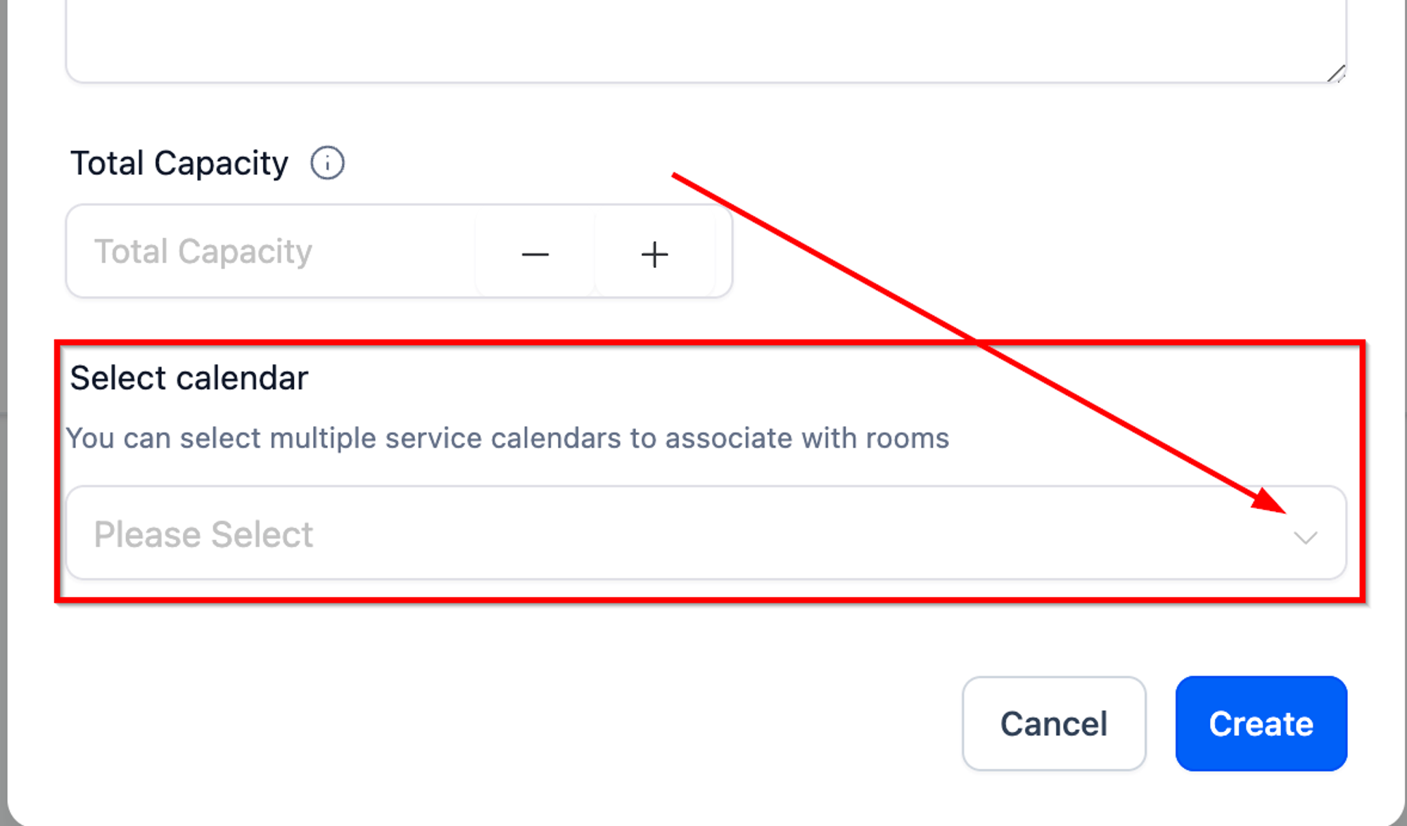This screenshot has width=1407, height=826.
Task: Increase Total Capacity with the plus button
Action: (x=655, y=254)
